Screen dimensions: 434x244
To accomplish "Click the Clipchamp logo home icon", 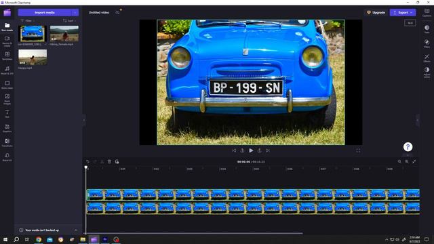I will [x=7, y=12].
